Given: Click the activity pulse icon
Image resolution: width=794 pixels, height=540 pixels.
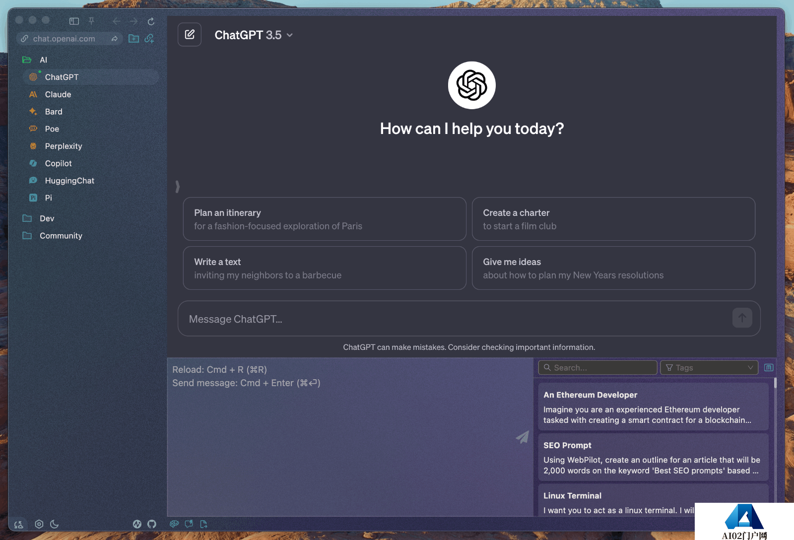Looking at the screenshot, I should coord(137,524).
